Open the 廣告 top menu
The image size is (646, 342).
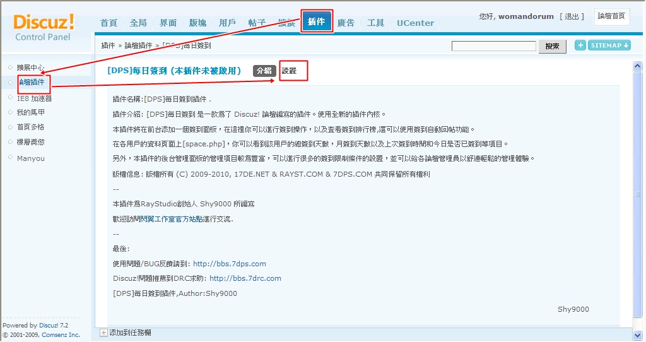click(346, 23)
